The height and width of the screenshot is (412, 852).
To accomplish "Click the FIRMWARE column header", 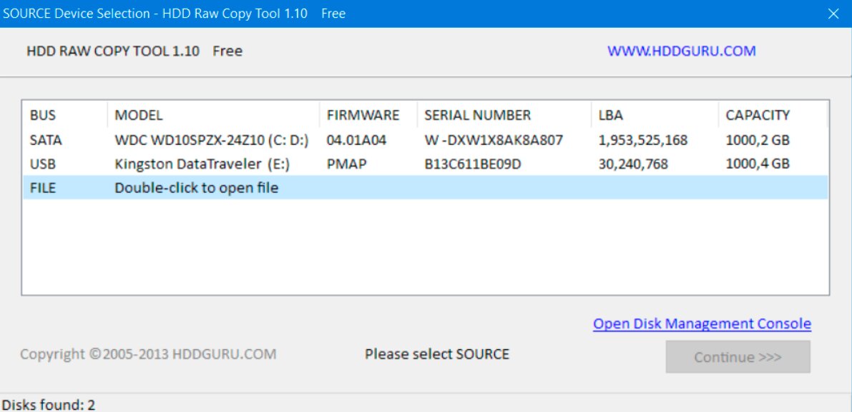I will point(368,116).
